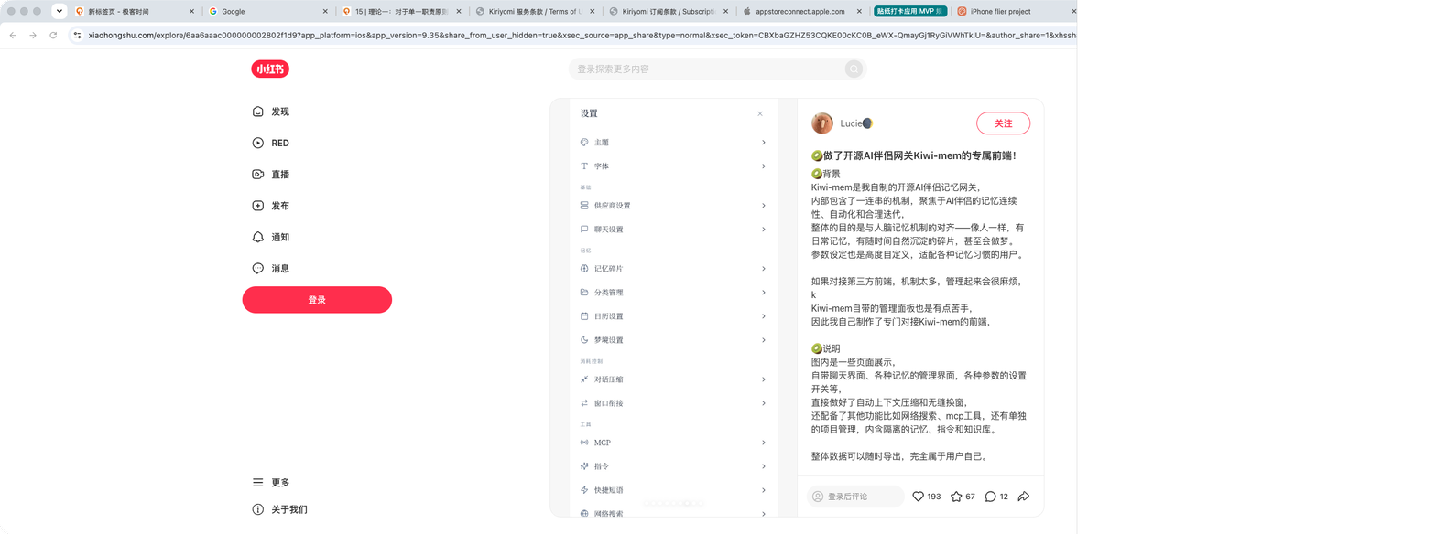Close the Google tab
Viewport: 1436px width, 534px height.
click(x=325, y=11)
